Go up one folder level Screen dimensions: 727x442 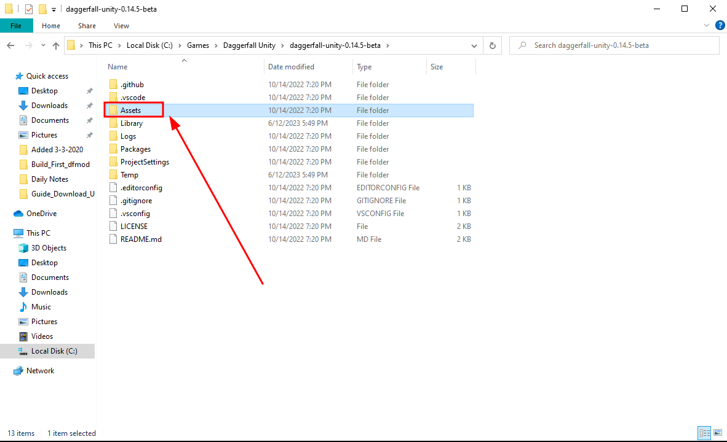pos(56,45)
